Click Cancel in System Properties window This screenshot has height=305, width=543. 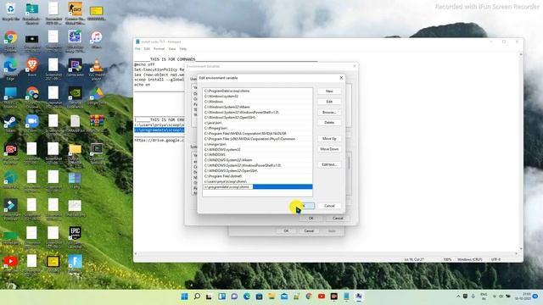point(309,230)
